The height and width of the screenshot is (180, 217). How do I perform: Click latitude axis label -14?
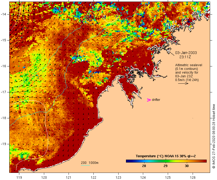(x=3, y=14)
